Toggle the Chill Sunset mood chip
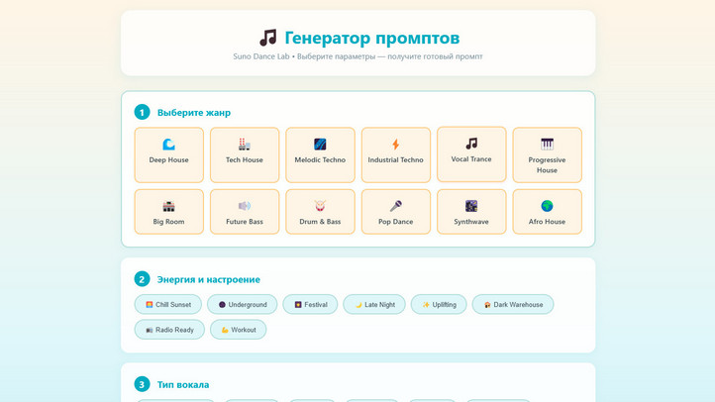 coord(168,304)
